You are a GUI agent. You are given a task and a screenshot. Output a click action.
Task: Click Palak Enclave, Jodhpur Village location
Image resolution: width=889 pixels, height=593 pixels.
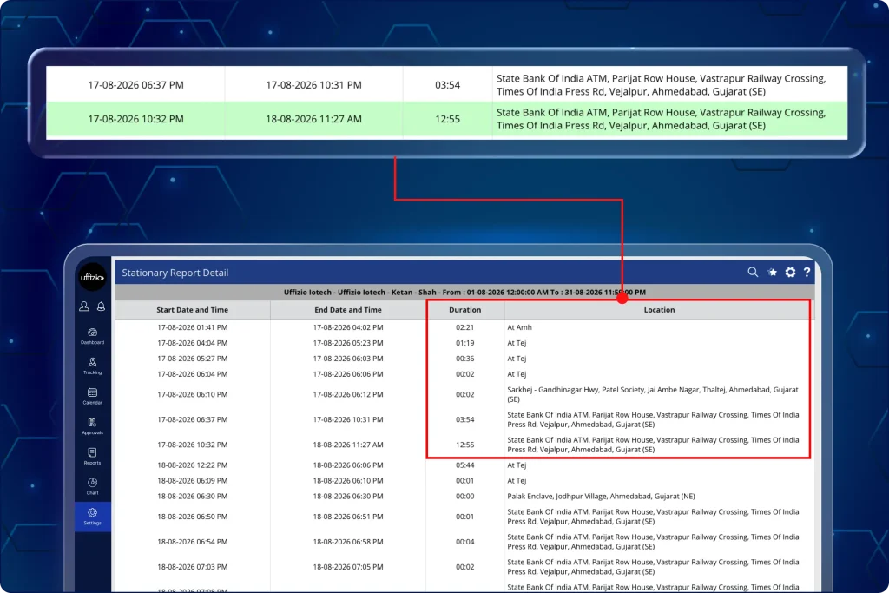(601, 496)
